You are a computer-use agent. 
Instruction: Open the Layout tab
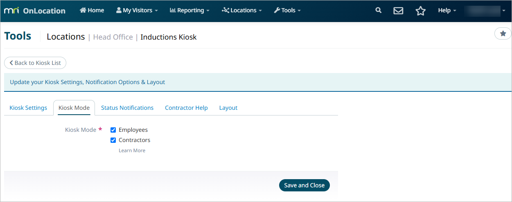click(x=228, y=108)
